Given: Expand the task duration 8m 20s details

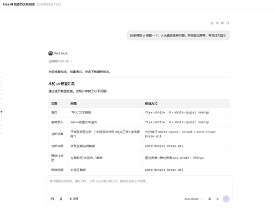Looking at the screenshot, I should click(x=60, y=61).
